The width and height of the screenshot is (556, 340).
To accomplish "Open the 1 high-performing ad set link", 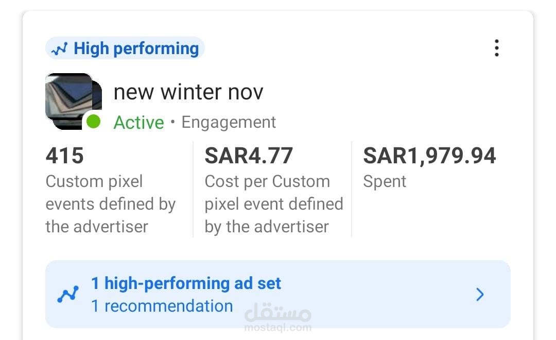I will click(x=186, y=283).
